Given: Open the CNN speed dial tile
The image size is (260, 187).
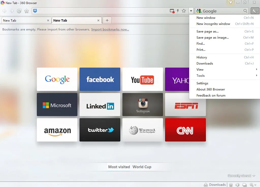Looking at the screenshot, I should 185,130.
